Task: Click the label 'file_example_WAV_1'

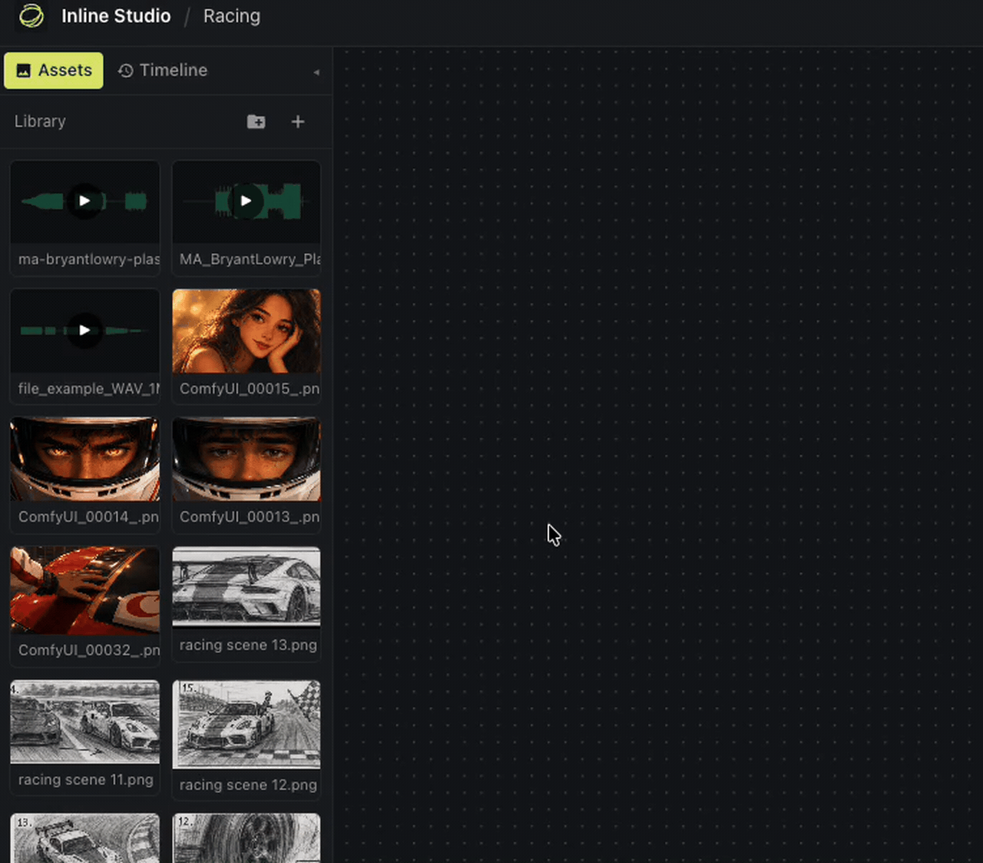Action: pos(89,389)
